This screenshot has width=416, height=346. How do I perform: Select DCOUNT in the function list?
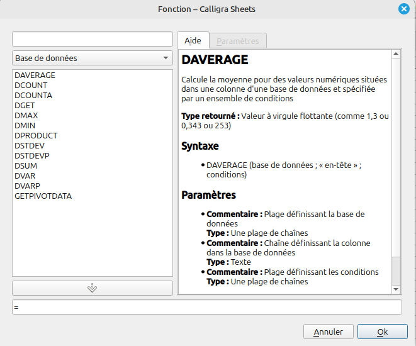pyautogui.click(x=93, y=86)
